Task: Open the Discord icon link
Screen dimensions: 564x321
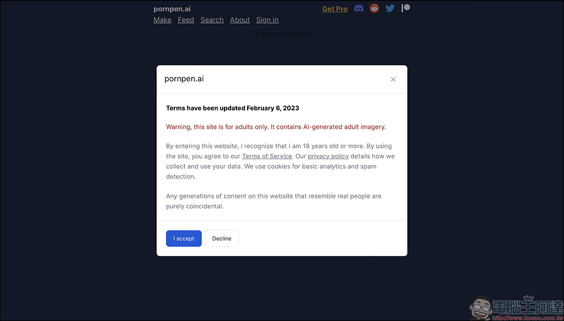Action: (359, 8)
